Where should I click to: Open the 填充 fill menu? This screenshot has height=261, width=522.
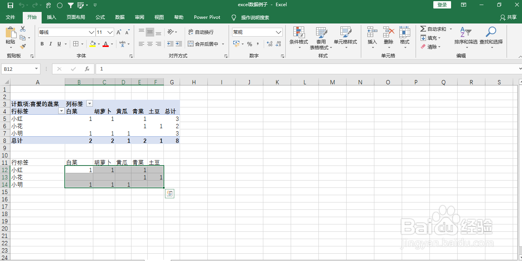(x=431, y=38)
